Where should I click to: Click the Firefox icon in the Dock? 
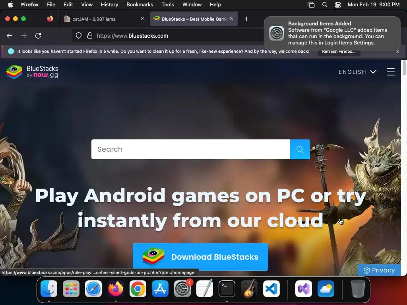(x=116, y=289)
